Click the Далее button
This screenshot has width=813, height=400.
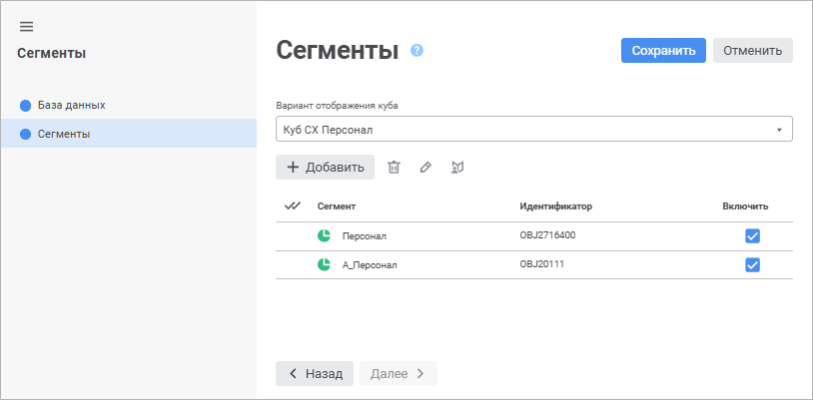click(x=398, y=373)
